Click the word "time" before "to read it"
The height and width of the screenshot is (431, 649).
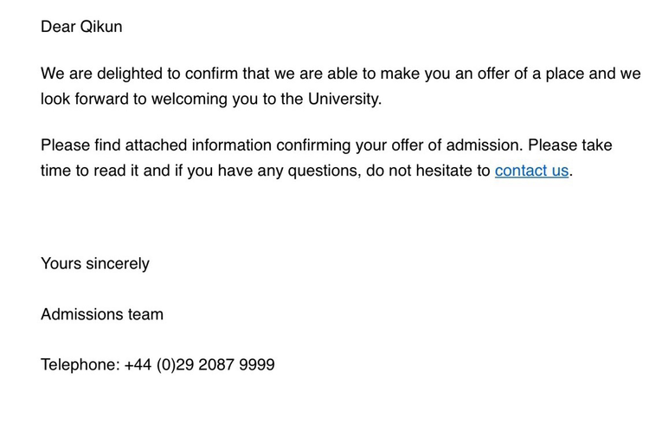point(56,170)
